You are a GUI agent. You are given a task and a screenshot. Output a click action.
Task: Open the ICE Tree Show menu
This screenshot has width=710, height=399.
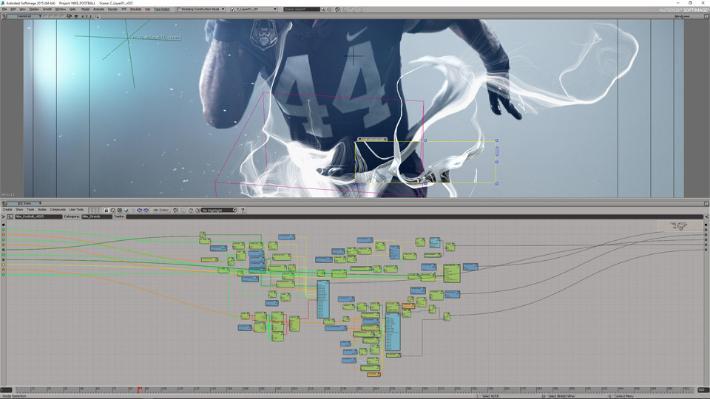tap(19, 209)
